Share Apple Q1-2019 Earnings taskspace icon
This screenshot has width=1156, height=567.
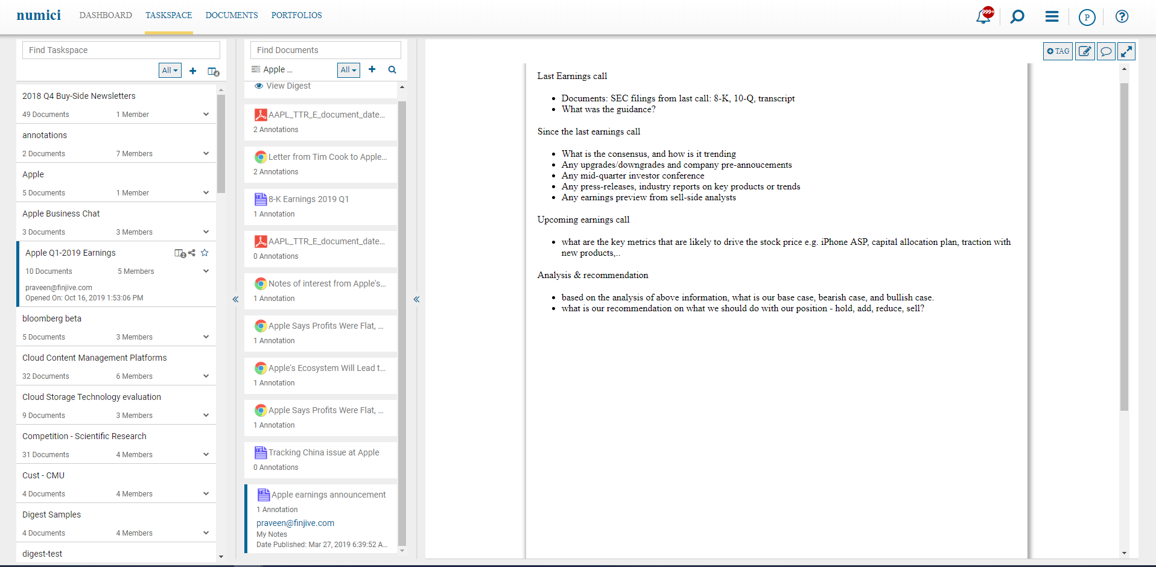192,253
